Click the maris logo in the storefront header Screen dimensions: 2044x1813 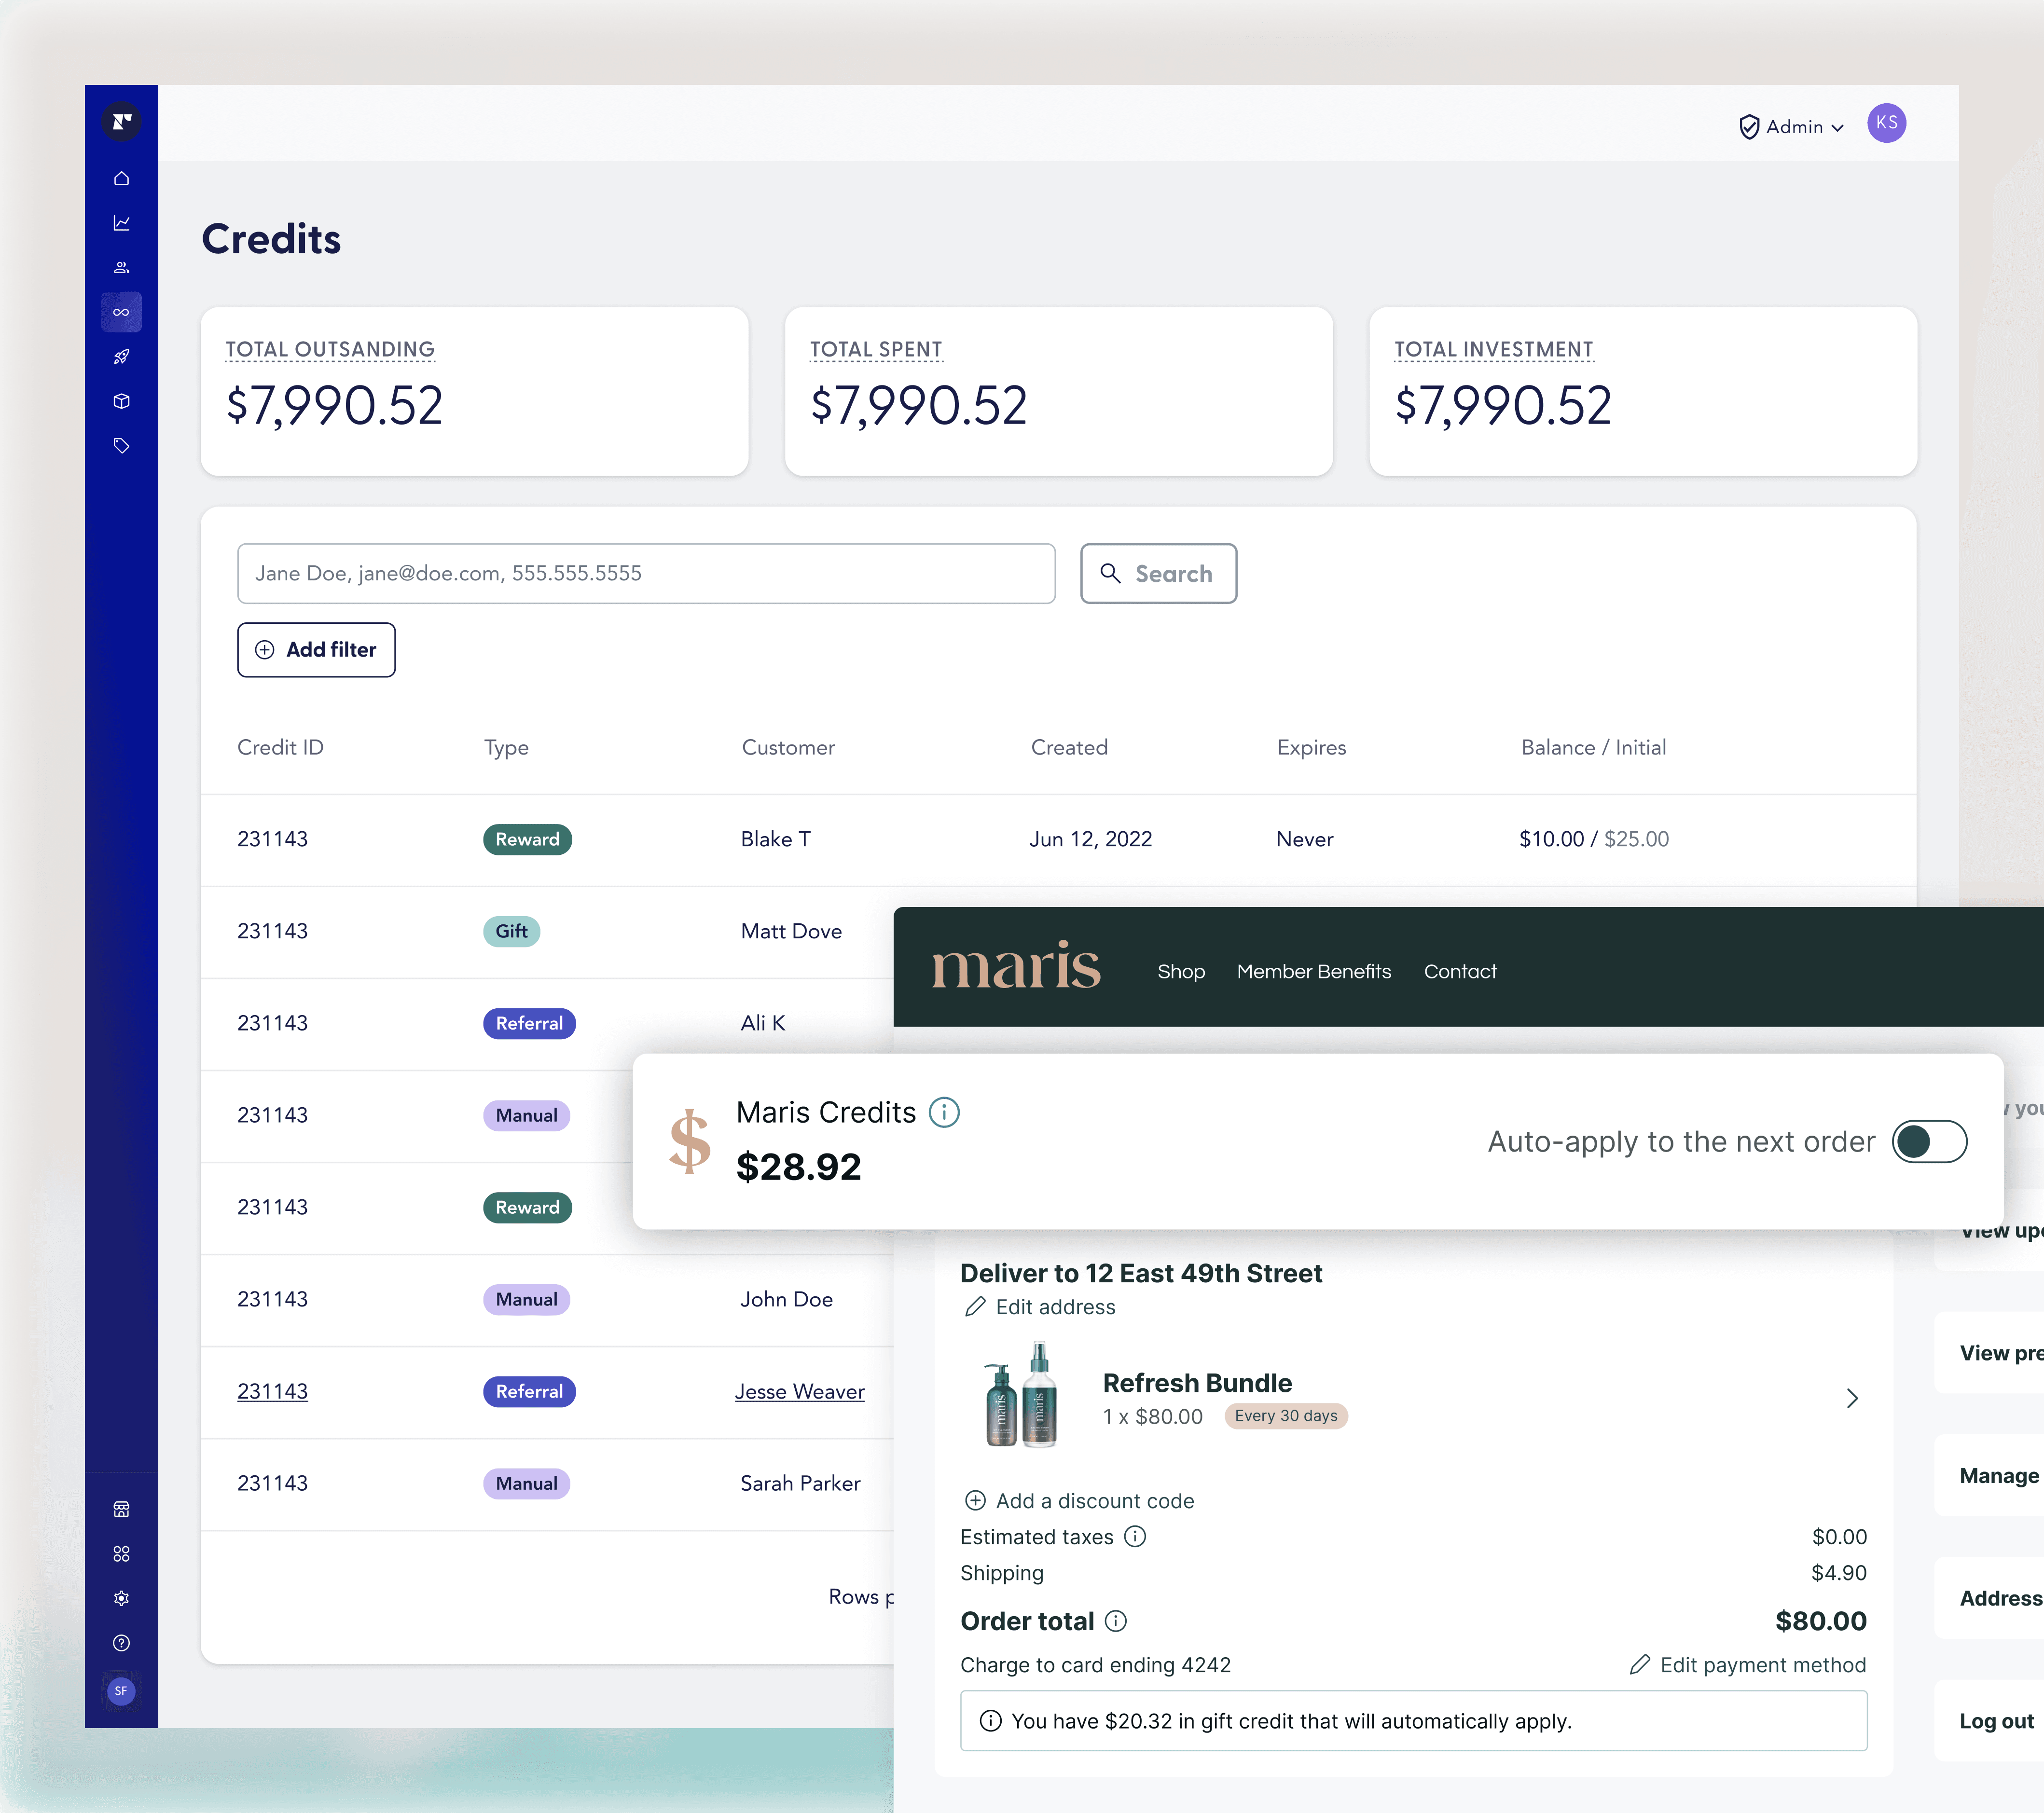pyautogui.click(x=1016, y=966)
